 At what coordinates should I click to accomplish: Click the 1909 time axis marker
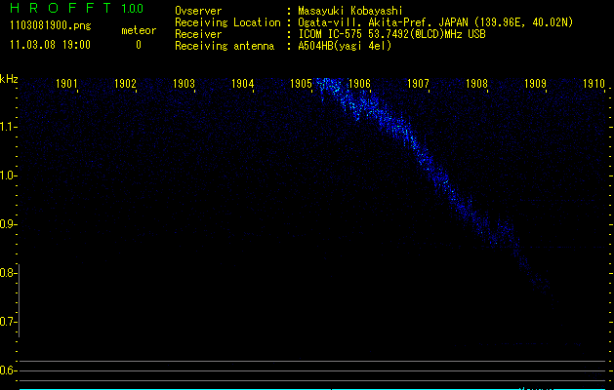tap(535, 83)
